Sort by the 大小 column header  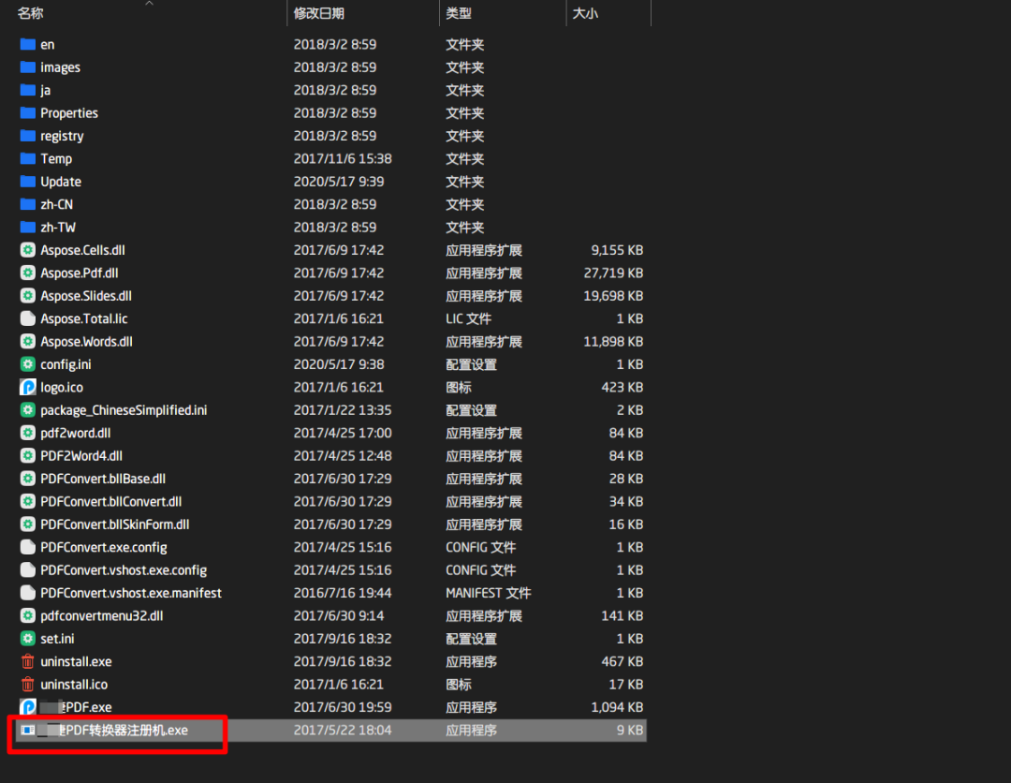585,13
